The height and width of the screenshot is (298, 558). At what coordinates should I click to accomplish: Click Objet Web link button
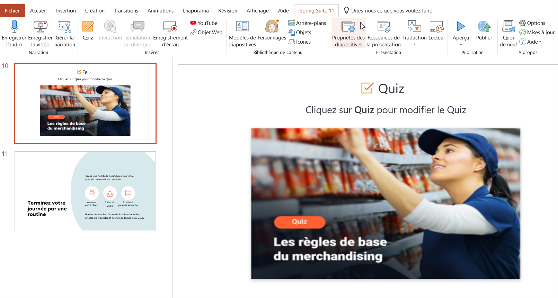tap(206, 33)
